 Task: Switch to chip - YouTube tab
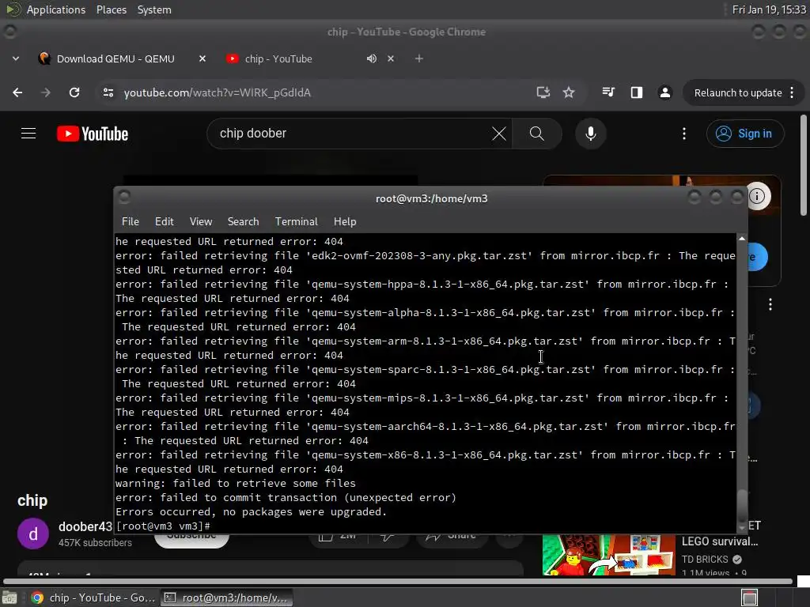tap(279, 58)
